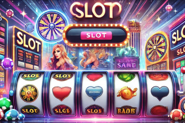Image resolution: width=185 pixels, height=123 pixels.
Task: Select the gold sun emblem on first reel
Action: (x=29, y=93)
